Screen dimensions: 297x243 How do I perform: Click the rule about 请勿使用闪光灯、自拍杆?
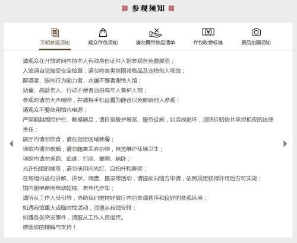tap(85, 168)
